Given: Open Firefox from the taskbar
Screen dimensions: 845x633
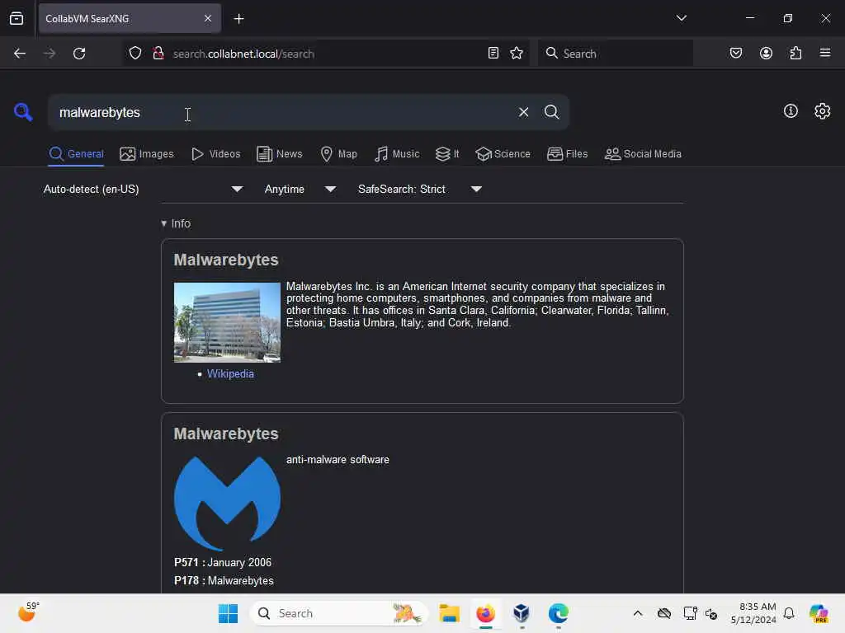Looking at the screenshot, I should (x=485, y=613).
